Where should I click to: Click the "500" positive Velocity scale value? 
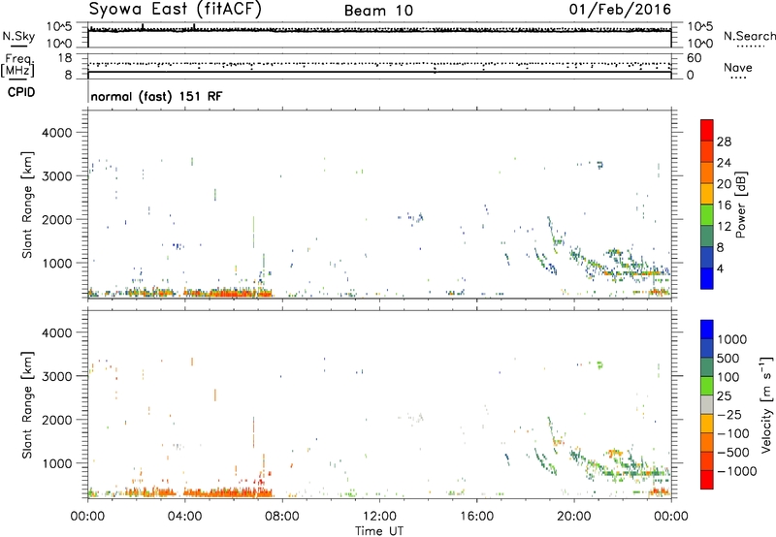click(728, 358)
